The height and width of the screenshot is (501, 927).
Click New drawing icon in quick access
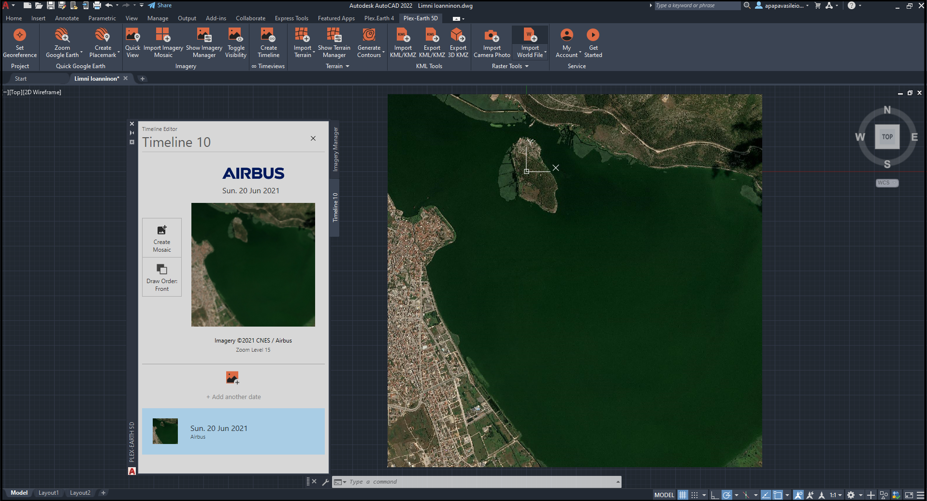tap(28, 6)
